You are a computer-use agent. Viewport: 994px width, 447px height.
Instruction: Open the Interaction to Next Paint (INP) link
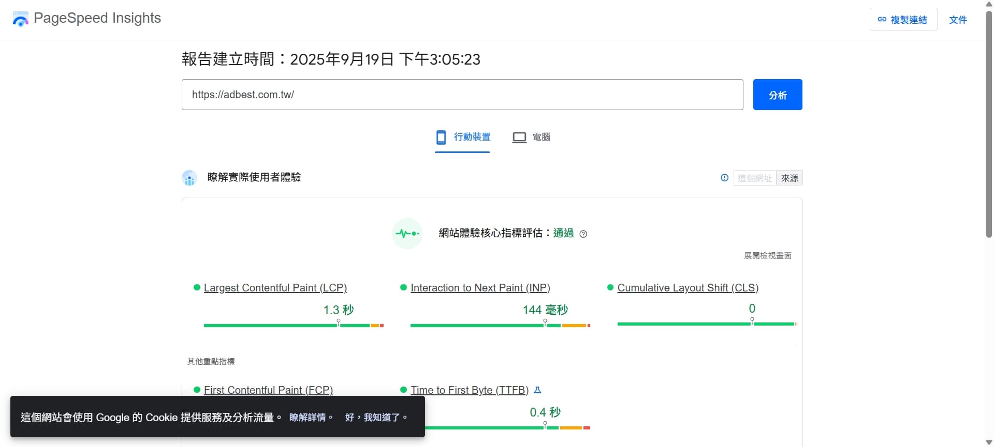pos(480,288)
